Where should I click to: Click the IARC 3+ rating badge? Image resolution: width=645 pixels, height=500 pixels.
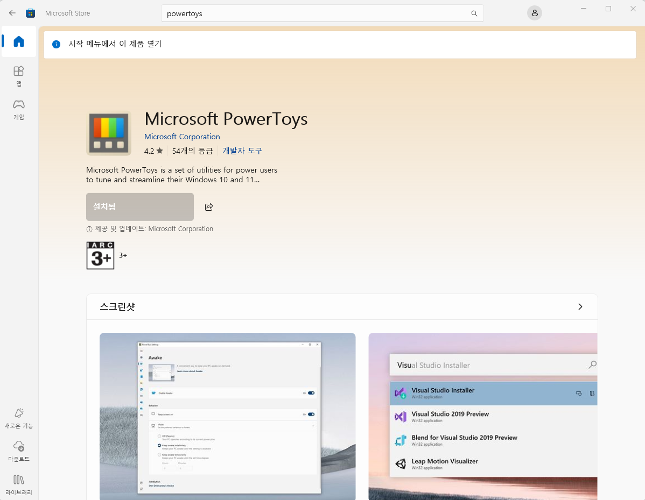point(100,255)
